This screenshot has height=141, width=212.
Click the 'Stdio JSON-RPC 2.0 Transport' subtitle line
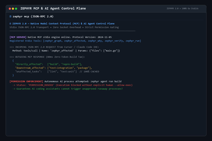[64, 27]
